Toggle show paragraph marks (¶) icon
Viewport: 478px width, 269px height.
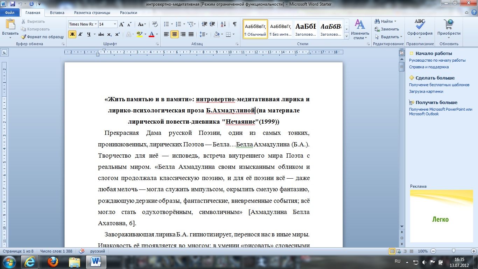(x=234, y=24)
